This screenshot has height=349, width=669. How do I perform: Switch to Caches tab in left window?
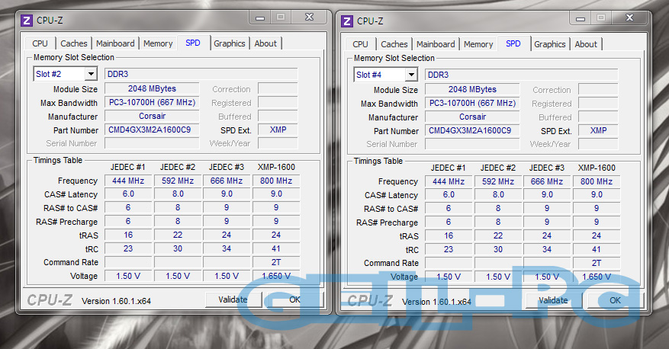coord(74,43)
